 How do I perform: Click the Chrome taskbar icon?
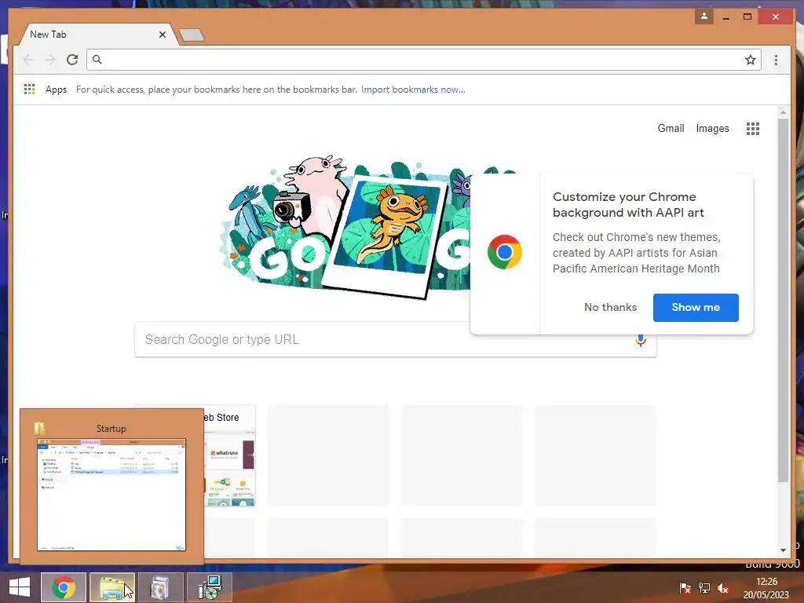point(64,587)
